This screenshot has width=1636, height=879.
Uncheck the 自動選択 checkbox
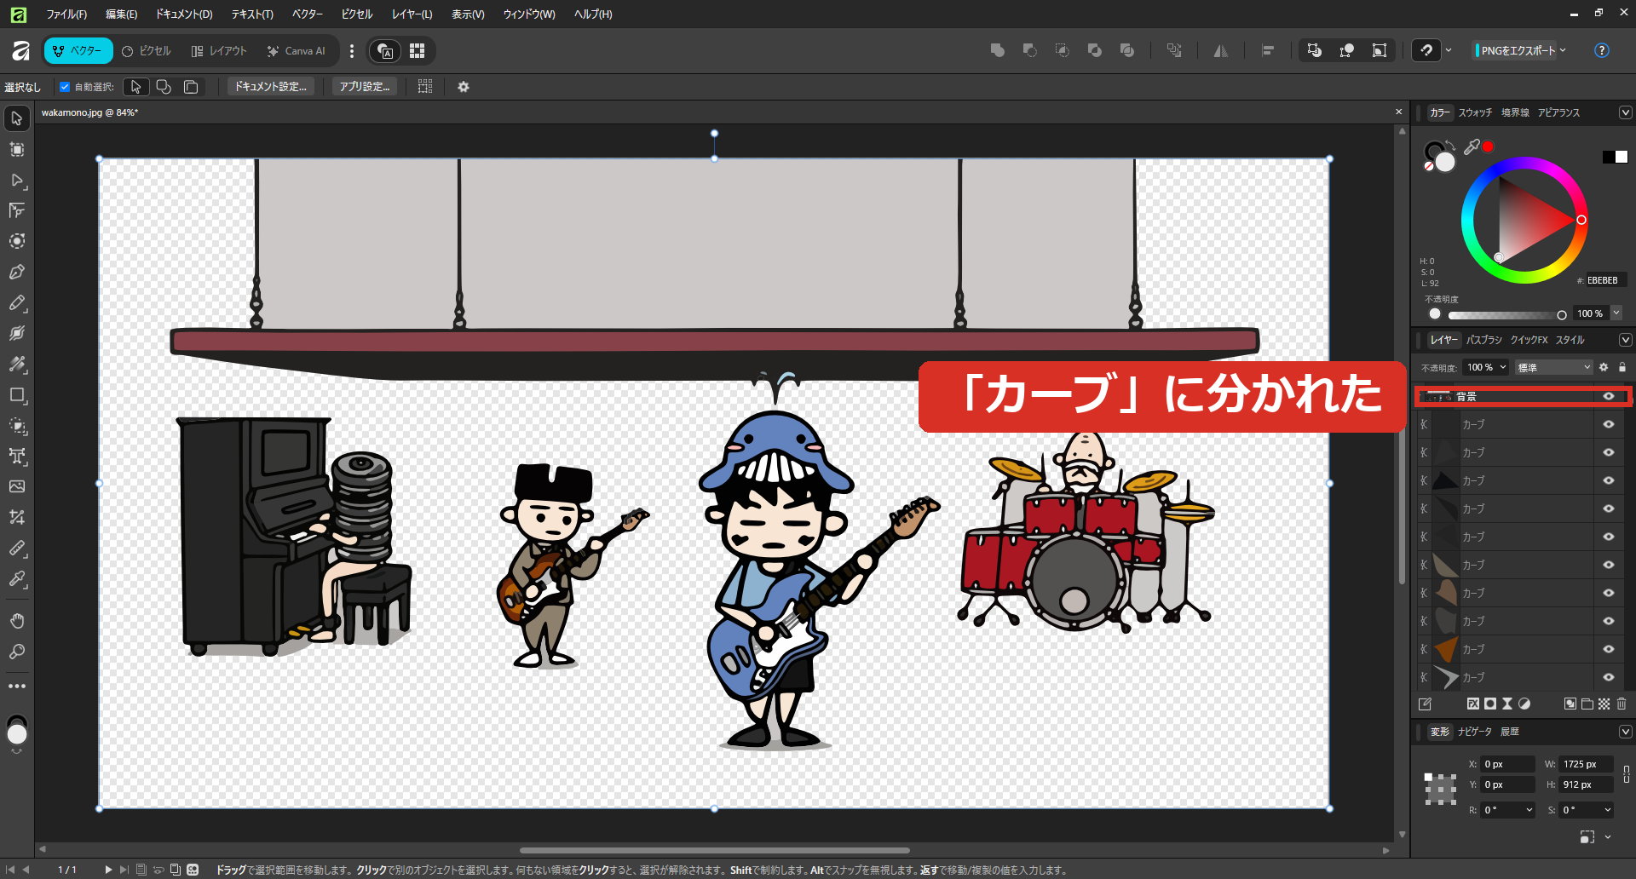[x=65, y=87]
